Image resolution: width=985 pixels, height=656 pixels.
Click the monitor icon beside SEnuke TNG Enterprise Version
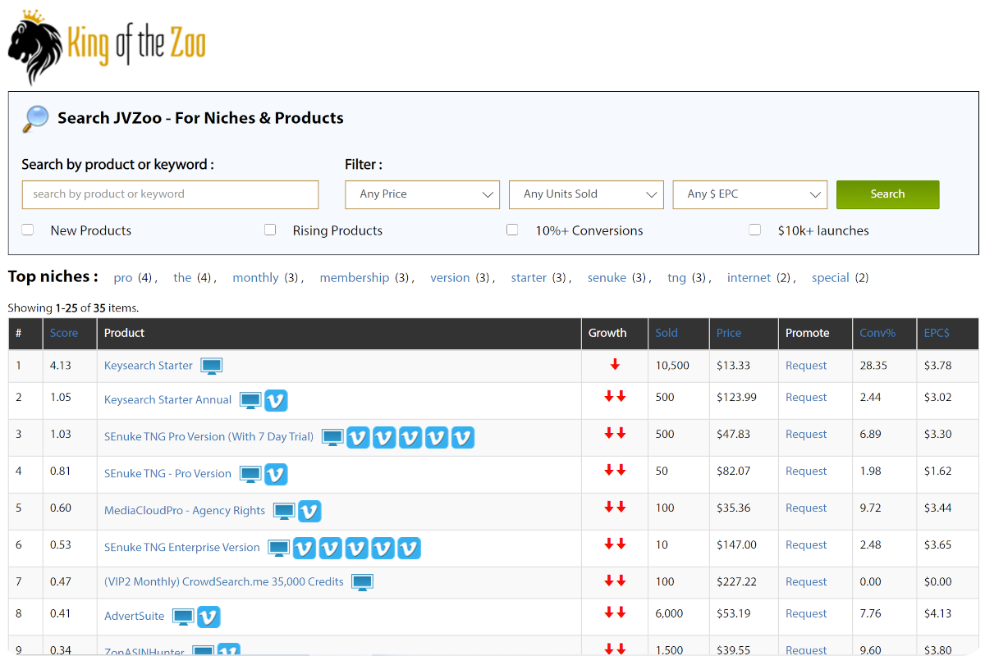[279, 547]
